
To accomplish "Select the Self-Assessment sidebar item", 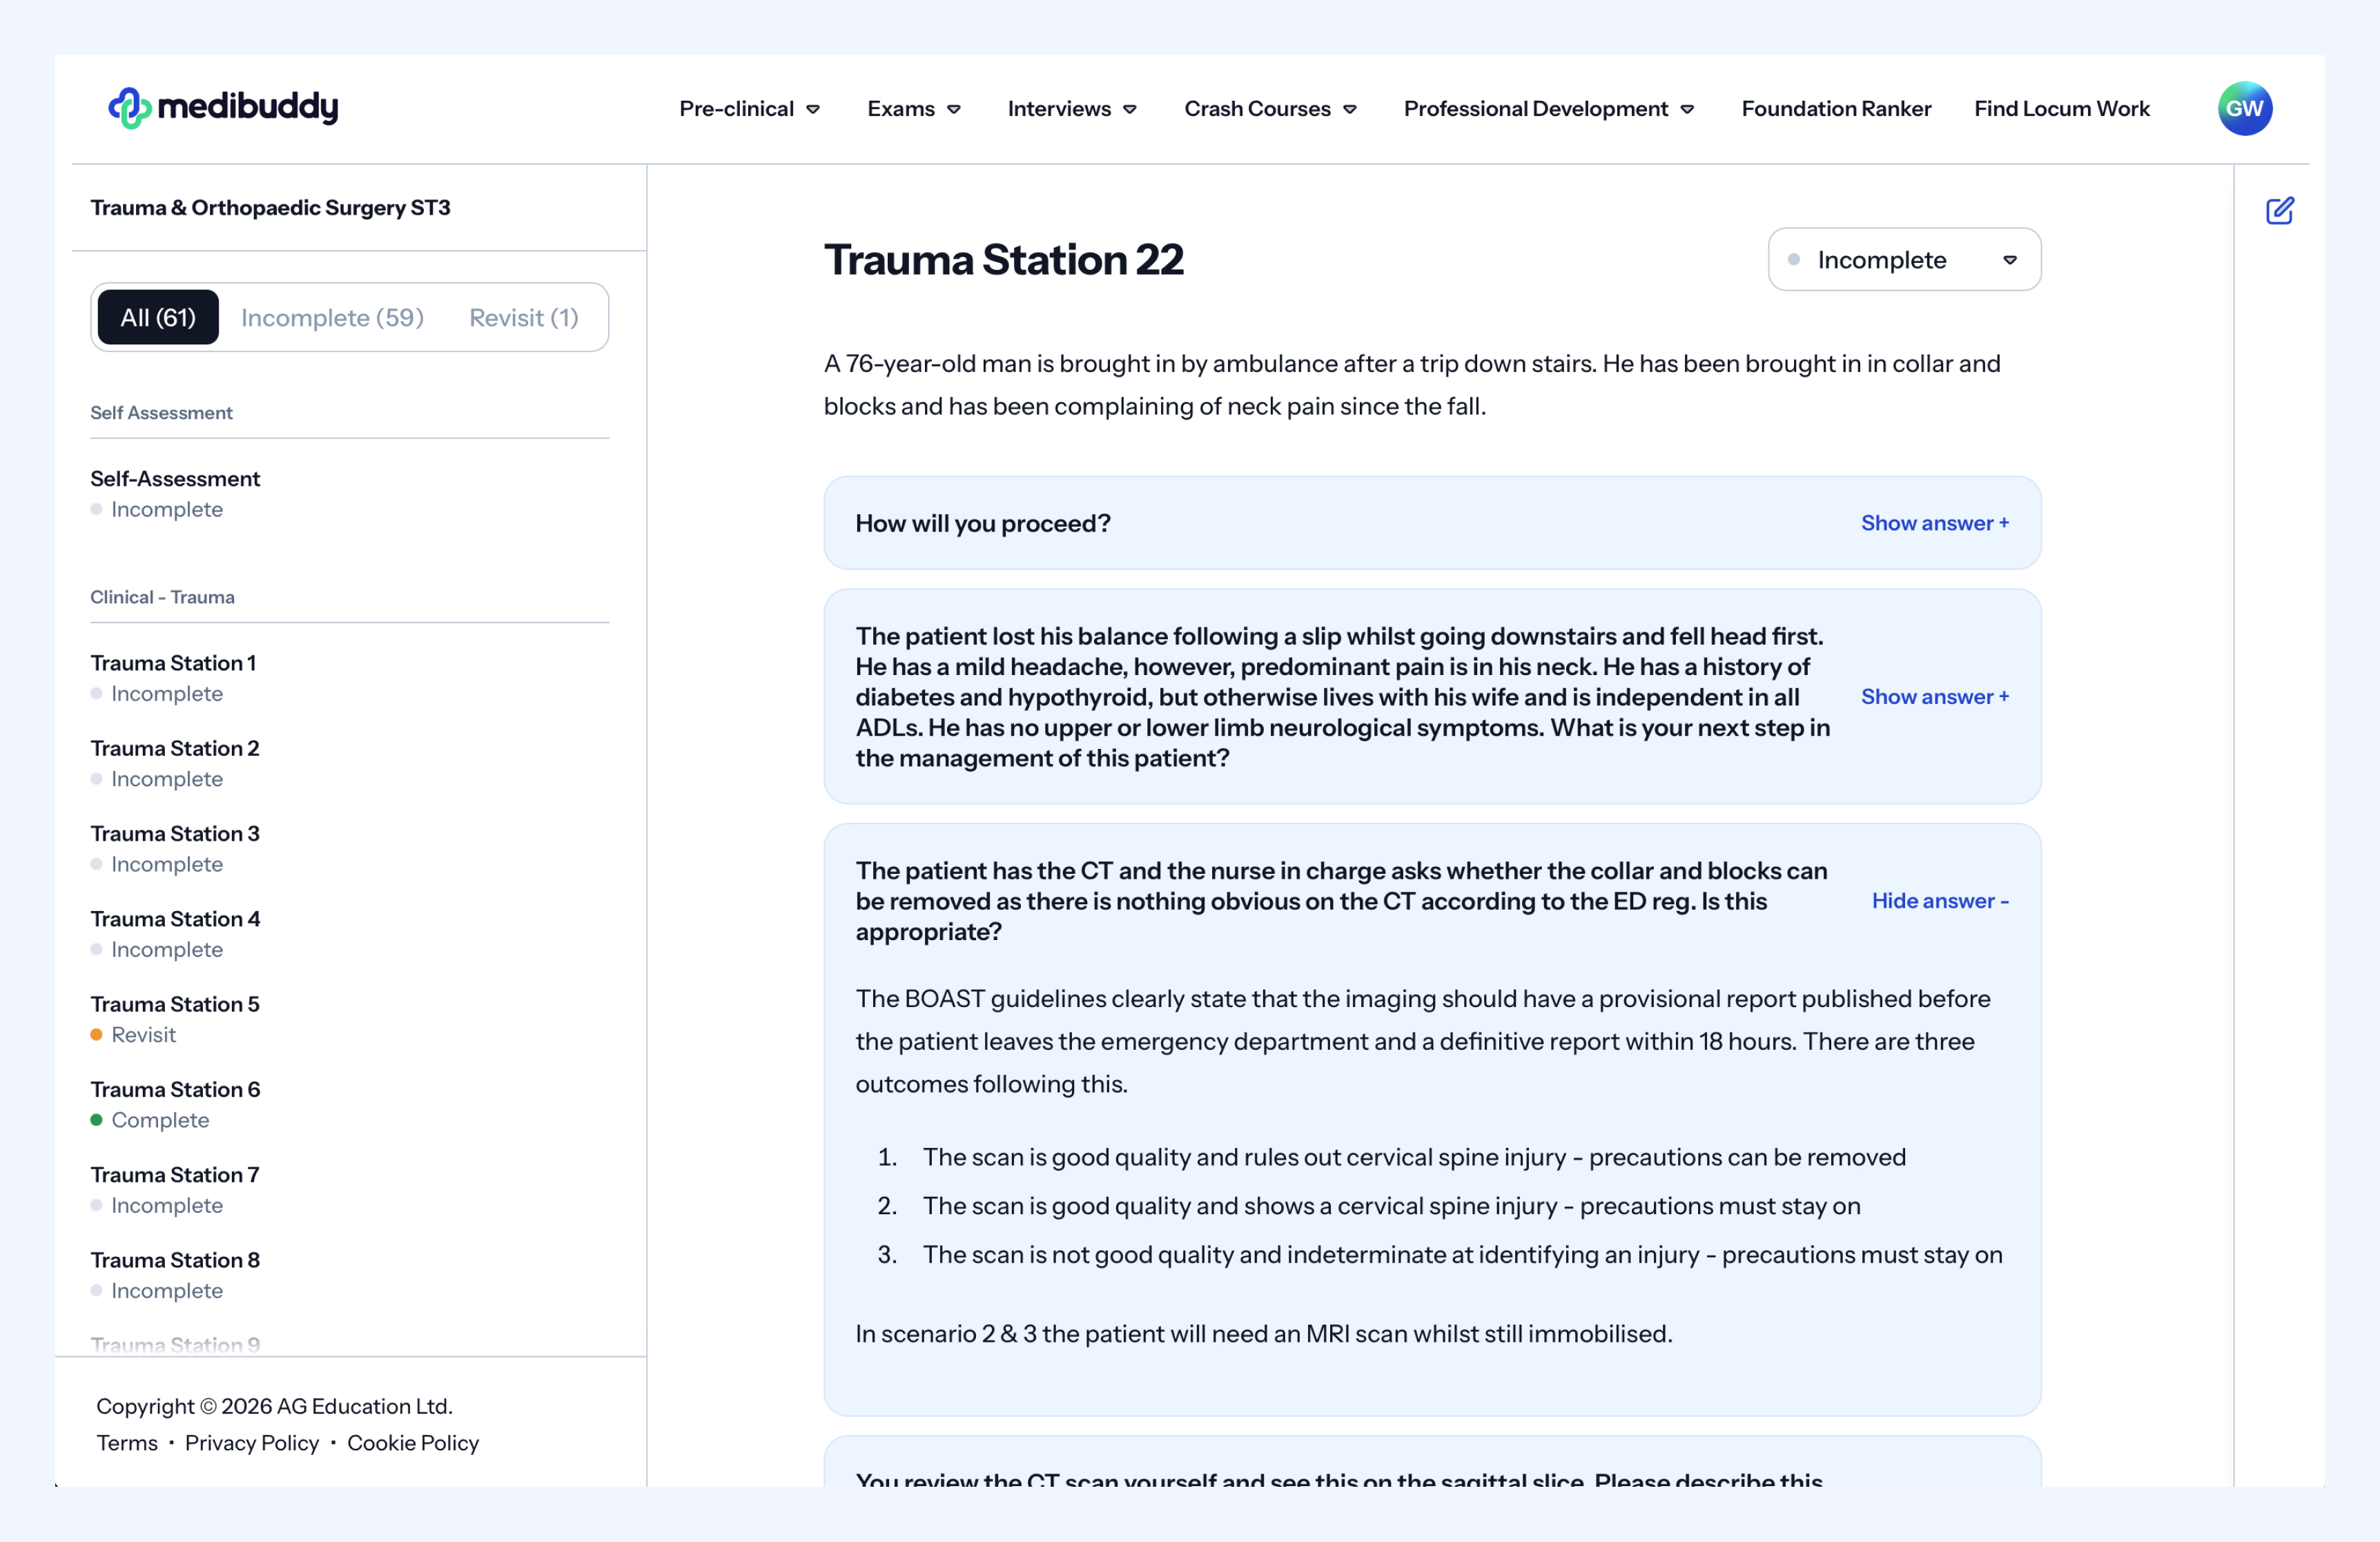I will click(x=175, y=479).
